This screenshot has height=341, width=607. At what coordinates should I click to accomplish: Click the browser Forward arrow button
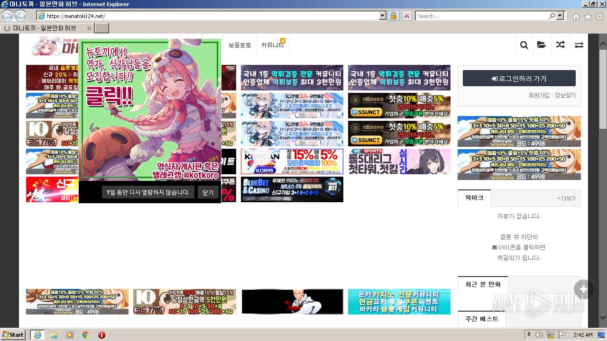[x=20, y=16]
